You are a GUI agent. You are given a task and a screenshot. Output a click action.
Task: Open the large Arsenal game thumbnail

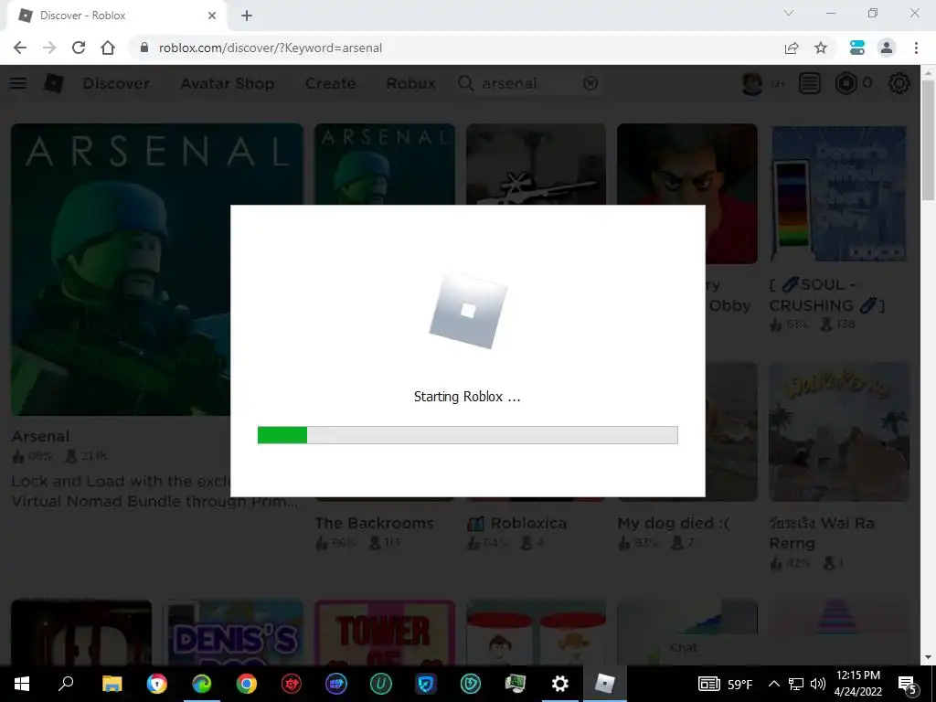click(x=156, y=270)
